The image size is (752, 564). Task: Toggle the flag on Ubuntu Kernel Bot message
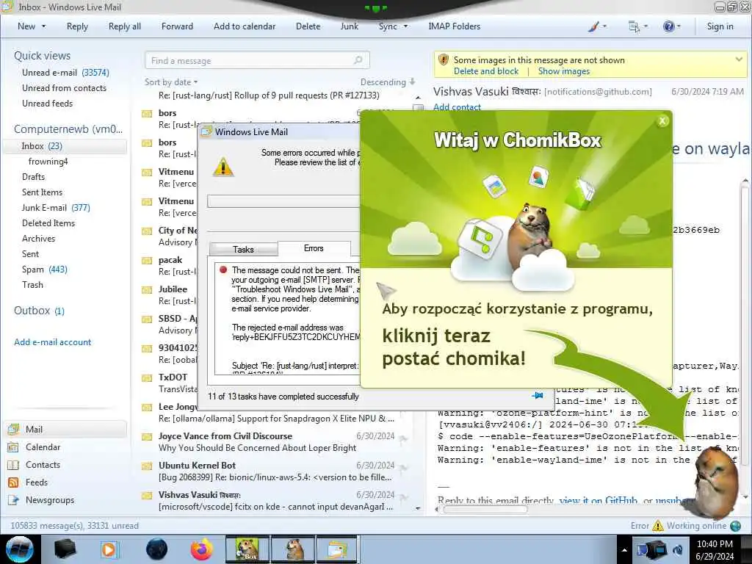coord(403,466)
